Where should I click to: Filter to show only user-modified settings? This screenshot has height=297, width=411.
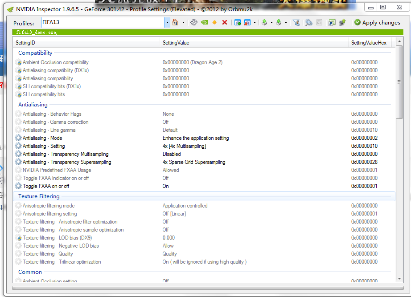(x=296, y=23)
